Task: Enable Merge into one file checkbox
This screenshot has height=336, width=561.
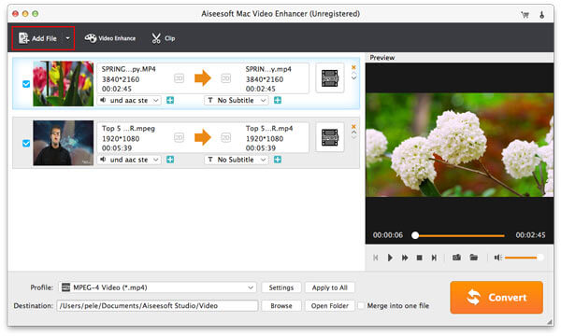Action: pyautogui.click(x=361, y=305)
